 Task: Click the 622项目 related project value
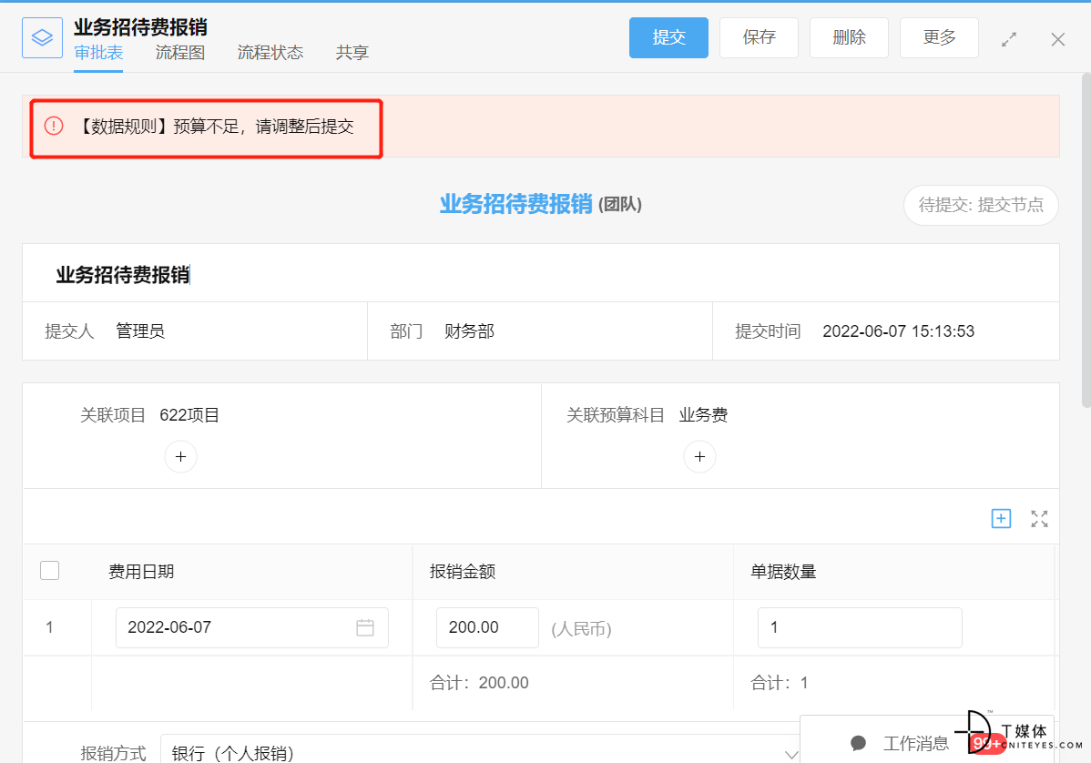[x=189, y=415]
